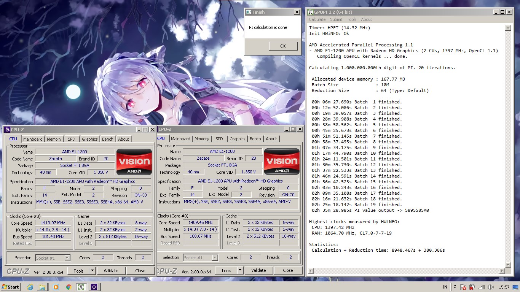Open the Calculate menu in GPUPI

[317, 19]
